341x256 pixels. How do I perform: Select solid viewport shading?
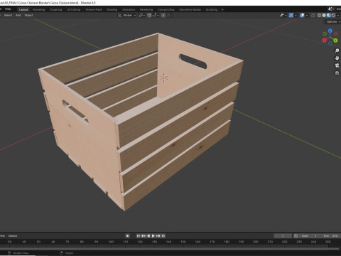click(324, 15)
